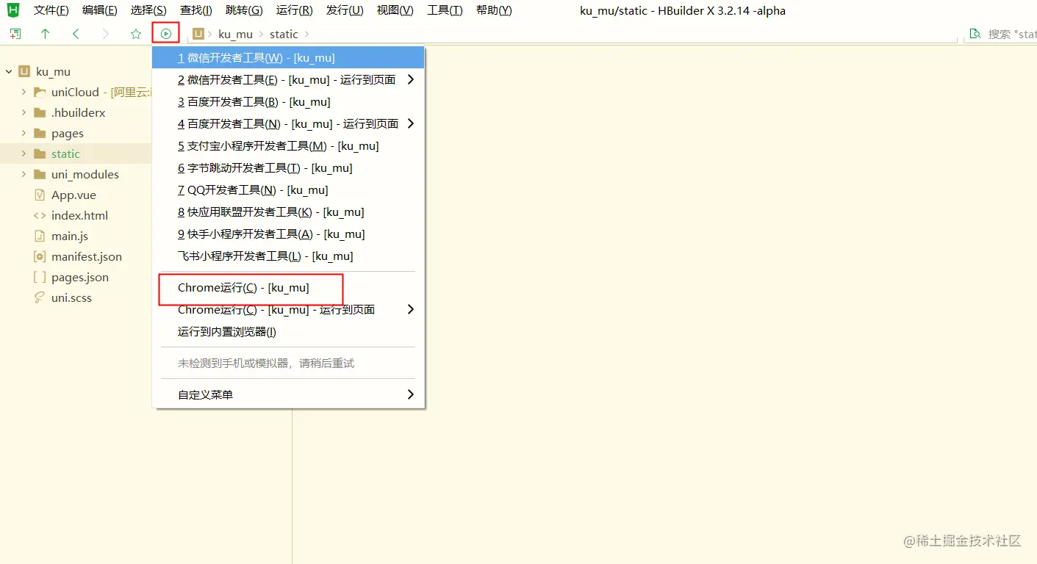The width and height of the screenshot is (1037, 564).
Task: Choose 8 快应用联盟开发者工具(K)
Action: [288, 211]
